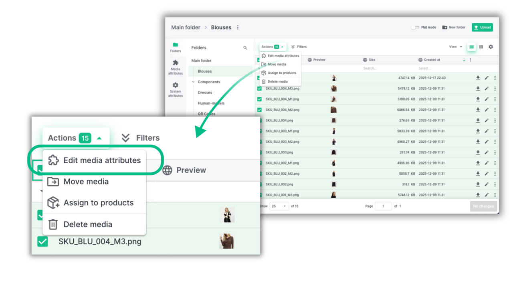Uncheck SKU_BLU_004_M1.png checkbox
Viewport: 521px width, 293px height.
pyautogui.click(x=259, y=99)
